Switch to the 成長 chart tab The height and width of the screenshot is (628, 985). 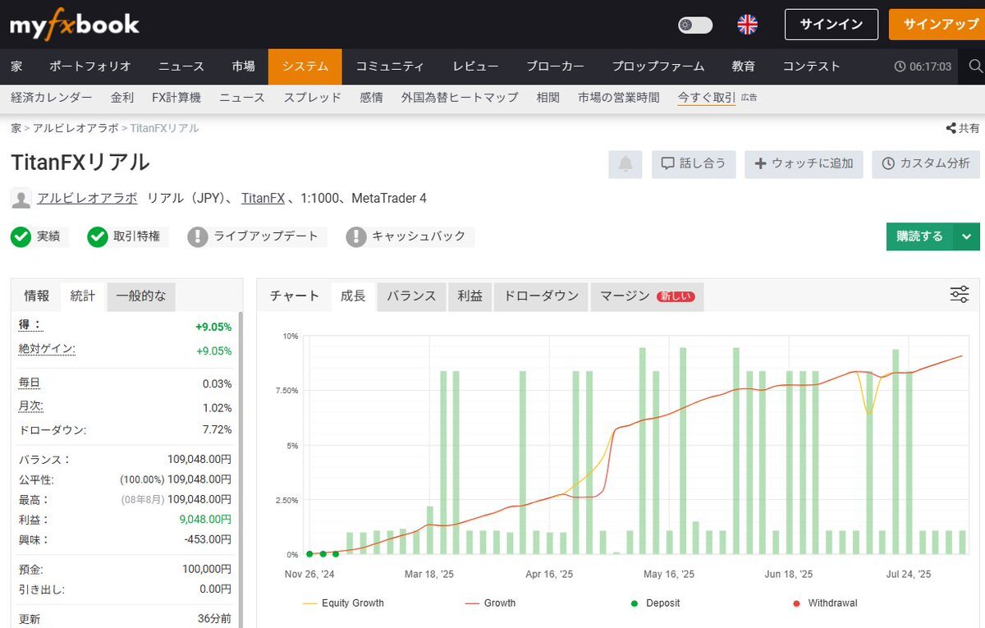[353, 296]
